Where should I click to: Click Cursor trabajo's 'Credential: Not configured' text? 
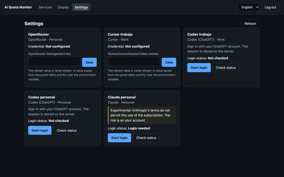point(129,46)
